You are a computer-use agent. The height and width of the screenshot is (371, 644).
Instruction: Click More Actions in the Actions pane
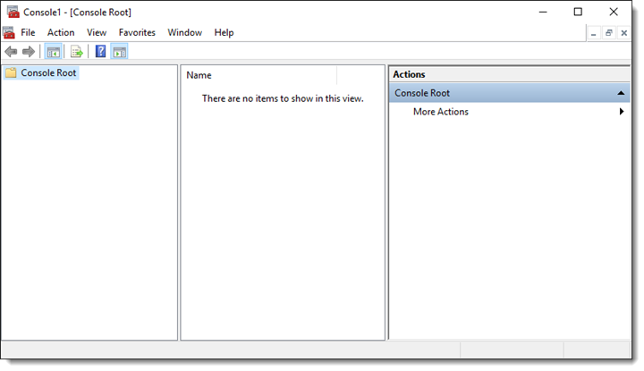point(441,112)
